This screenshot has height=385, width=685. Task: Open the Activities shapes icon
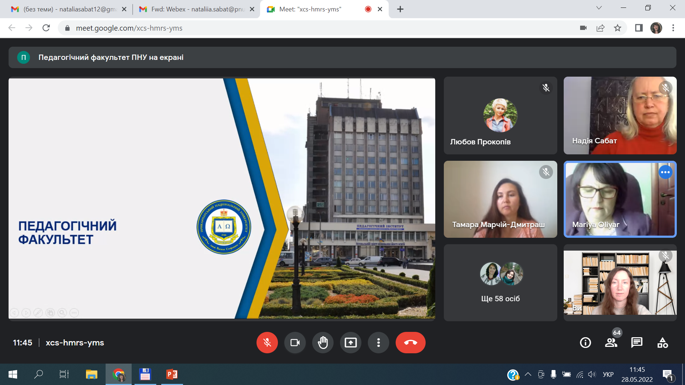(663, 343)
